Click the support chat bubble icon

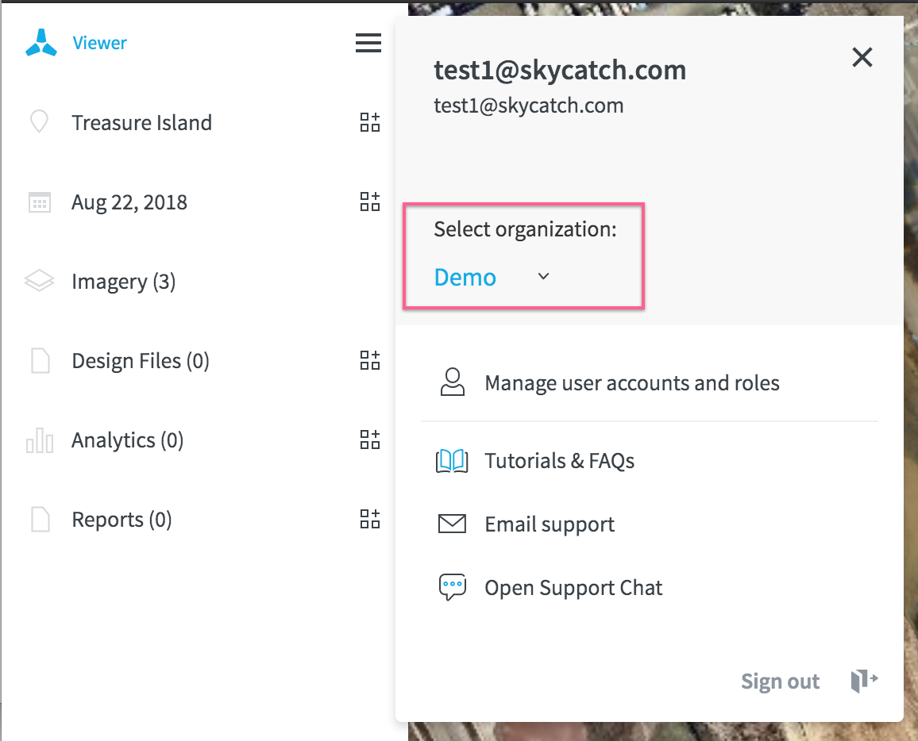tap(452, 587)
